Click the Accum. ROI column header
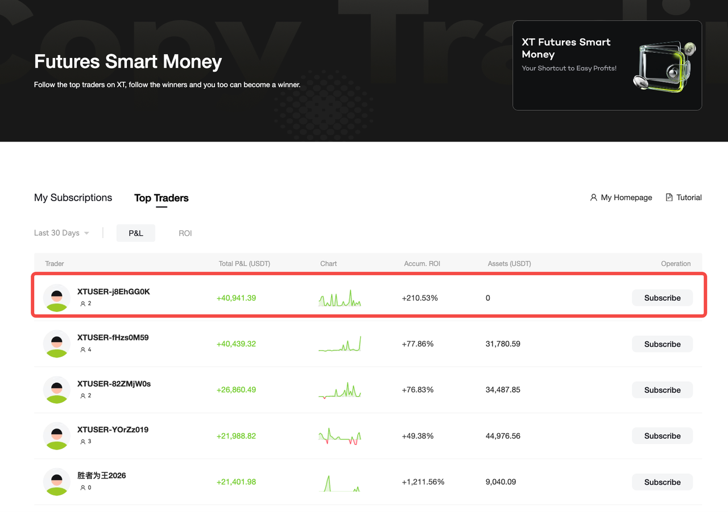728x512 pixels. click(x=422, y=264)
